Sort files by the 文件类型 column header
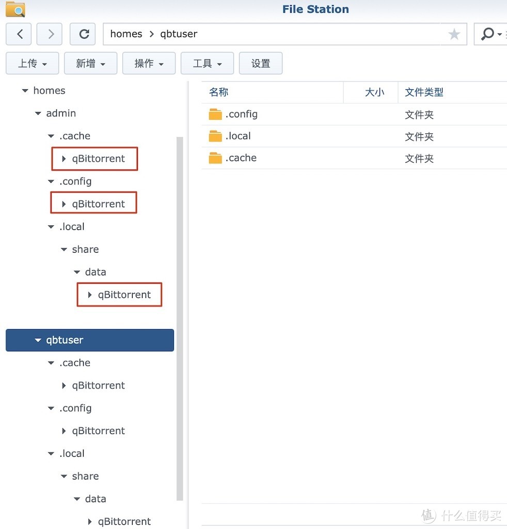 [x=424, y=92]
